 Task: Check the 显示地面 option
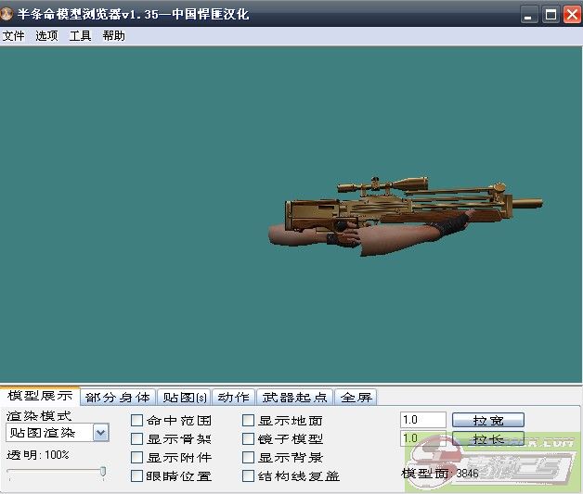click(248, 421)
